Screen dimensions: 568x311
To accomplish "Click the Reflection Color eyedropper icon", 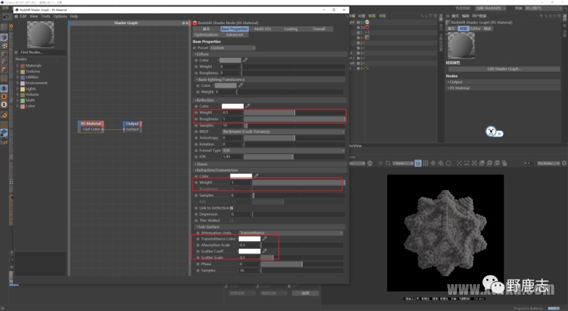I will point(248,106).
